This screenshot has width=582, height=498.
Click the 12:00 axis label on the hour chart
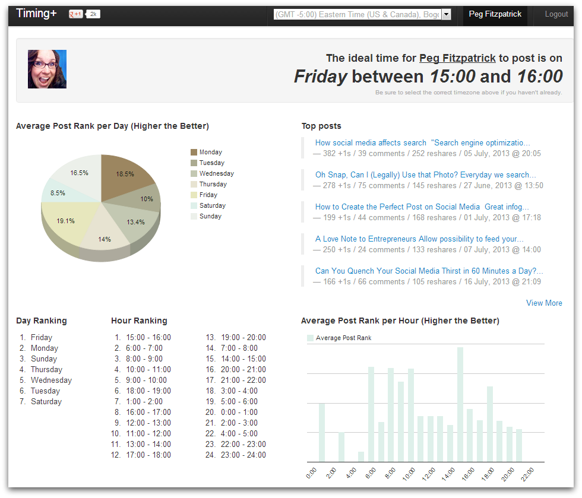pyautogui.click(x=428, y=474)
